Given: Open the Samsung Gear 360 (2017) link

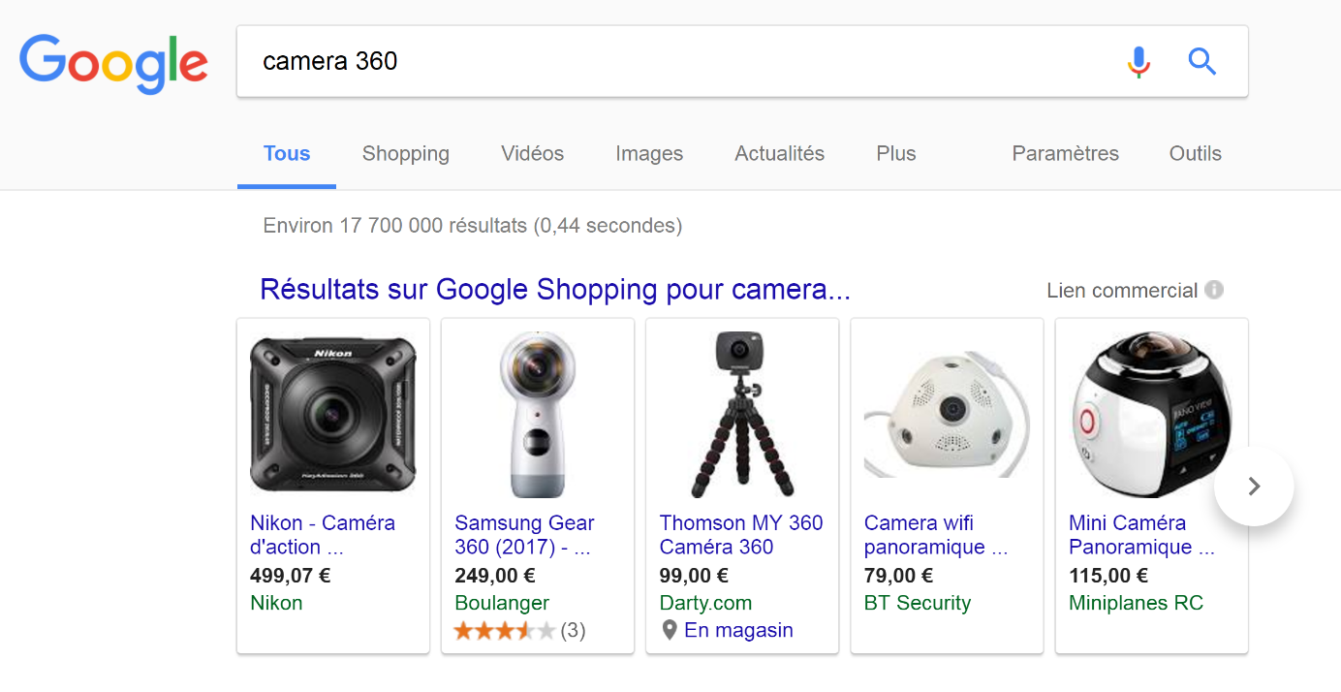Looking at the screenshot, I should (x=524, y=535).
